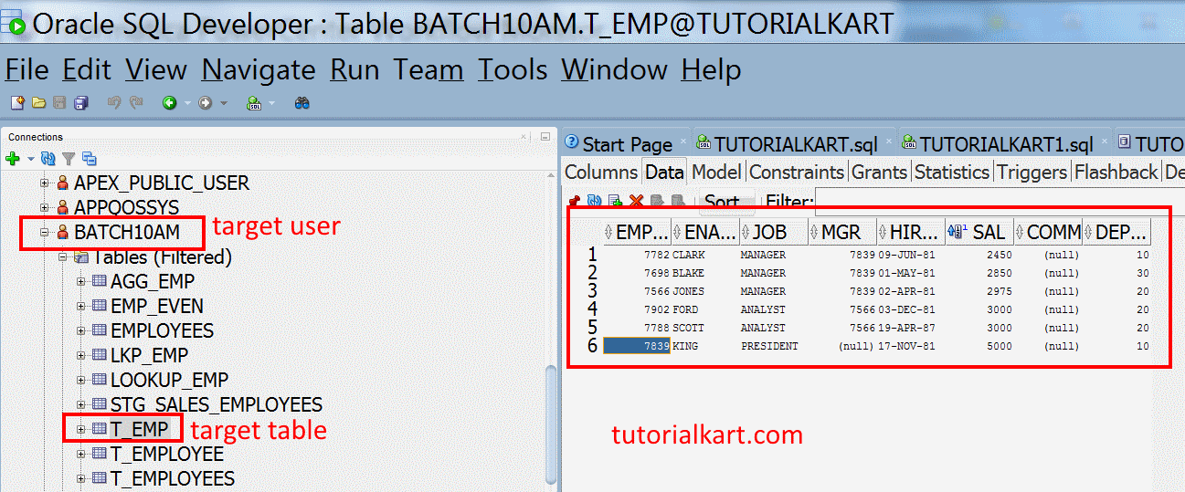Open the SQL Worksheet icon
The height and width of the screenshot is (492, 1185).
(x=254, y=103)
